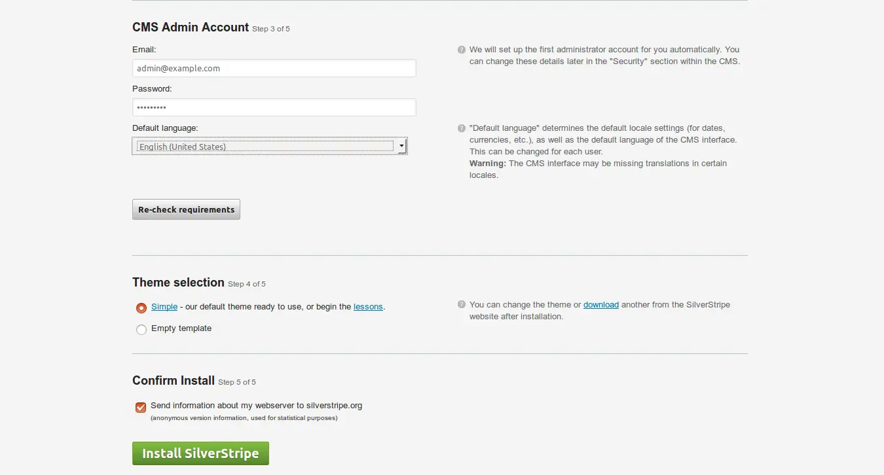The image size is (884, 475).
Task: Uncheck Send information about my webserver
Action: tap(141, 408)
